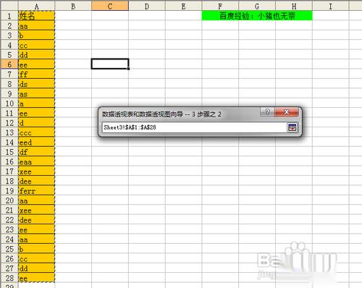Select column A header
The height and width of the screenshot is (288, 362).
(x=36, y=7)
